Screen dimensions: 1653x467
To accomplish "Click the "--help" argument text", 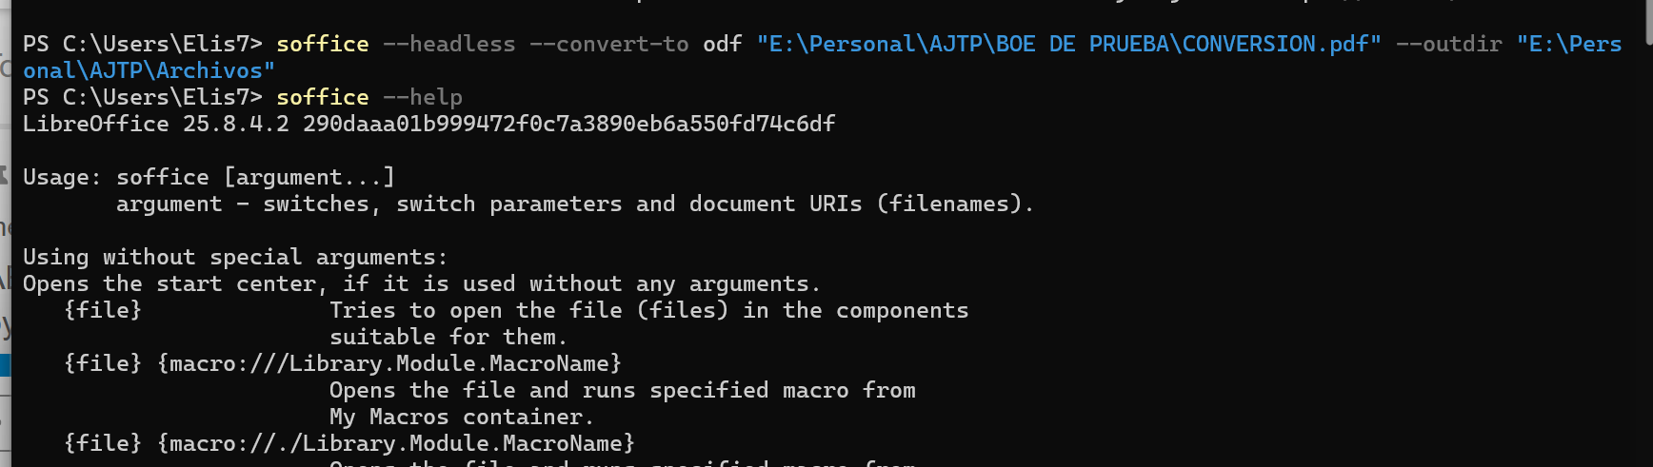I will click(x=422, y=97).
